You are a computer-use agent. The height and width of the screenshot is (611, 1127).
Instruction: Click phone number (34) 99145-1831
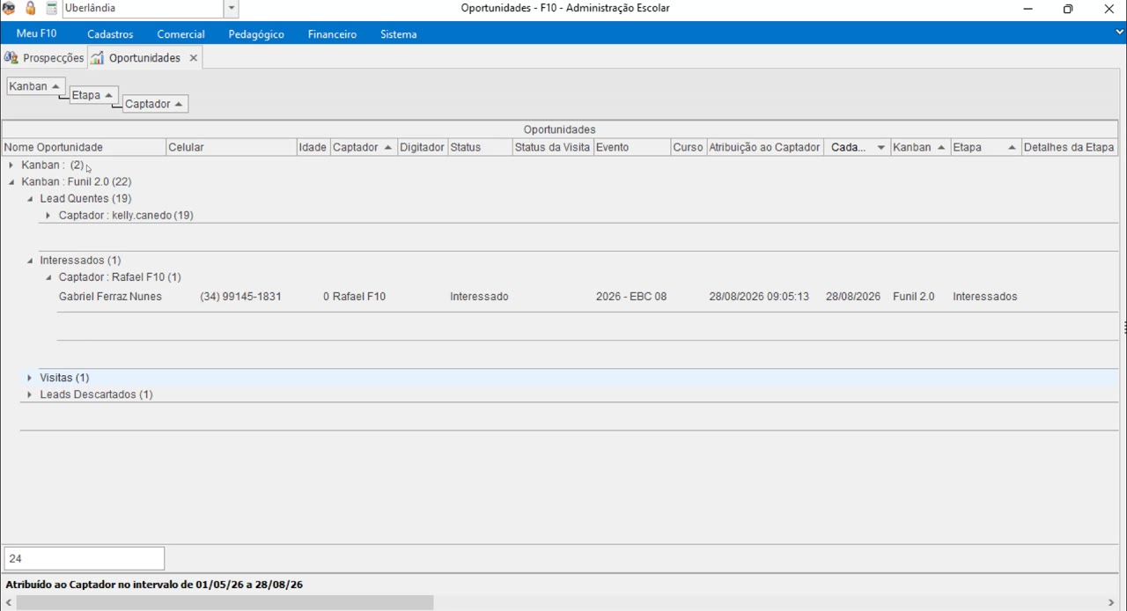tap(240, 297)
